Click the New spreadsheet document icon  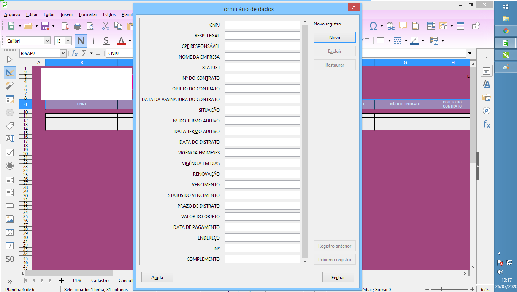click(x=11, y=26)
